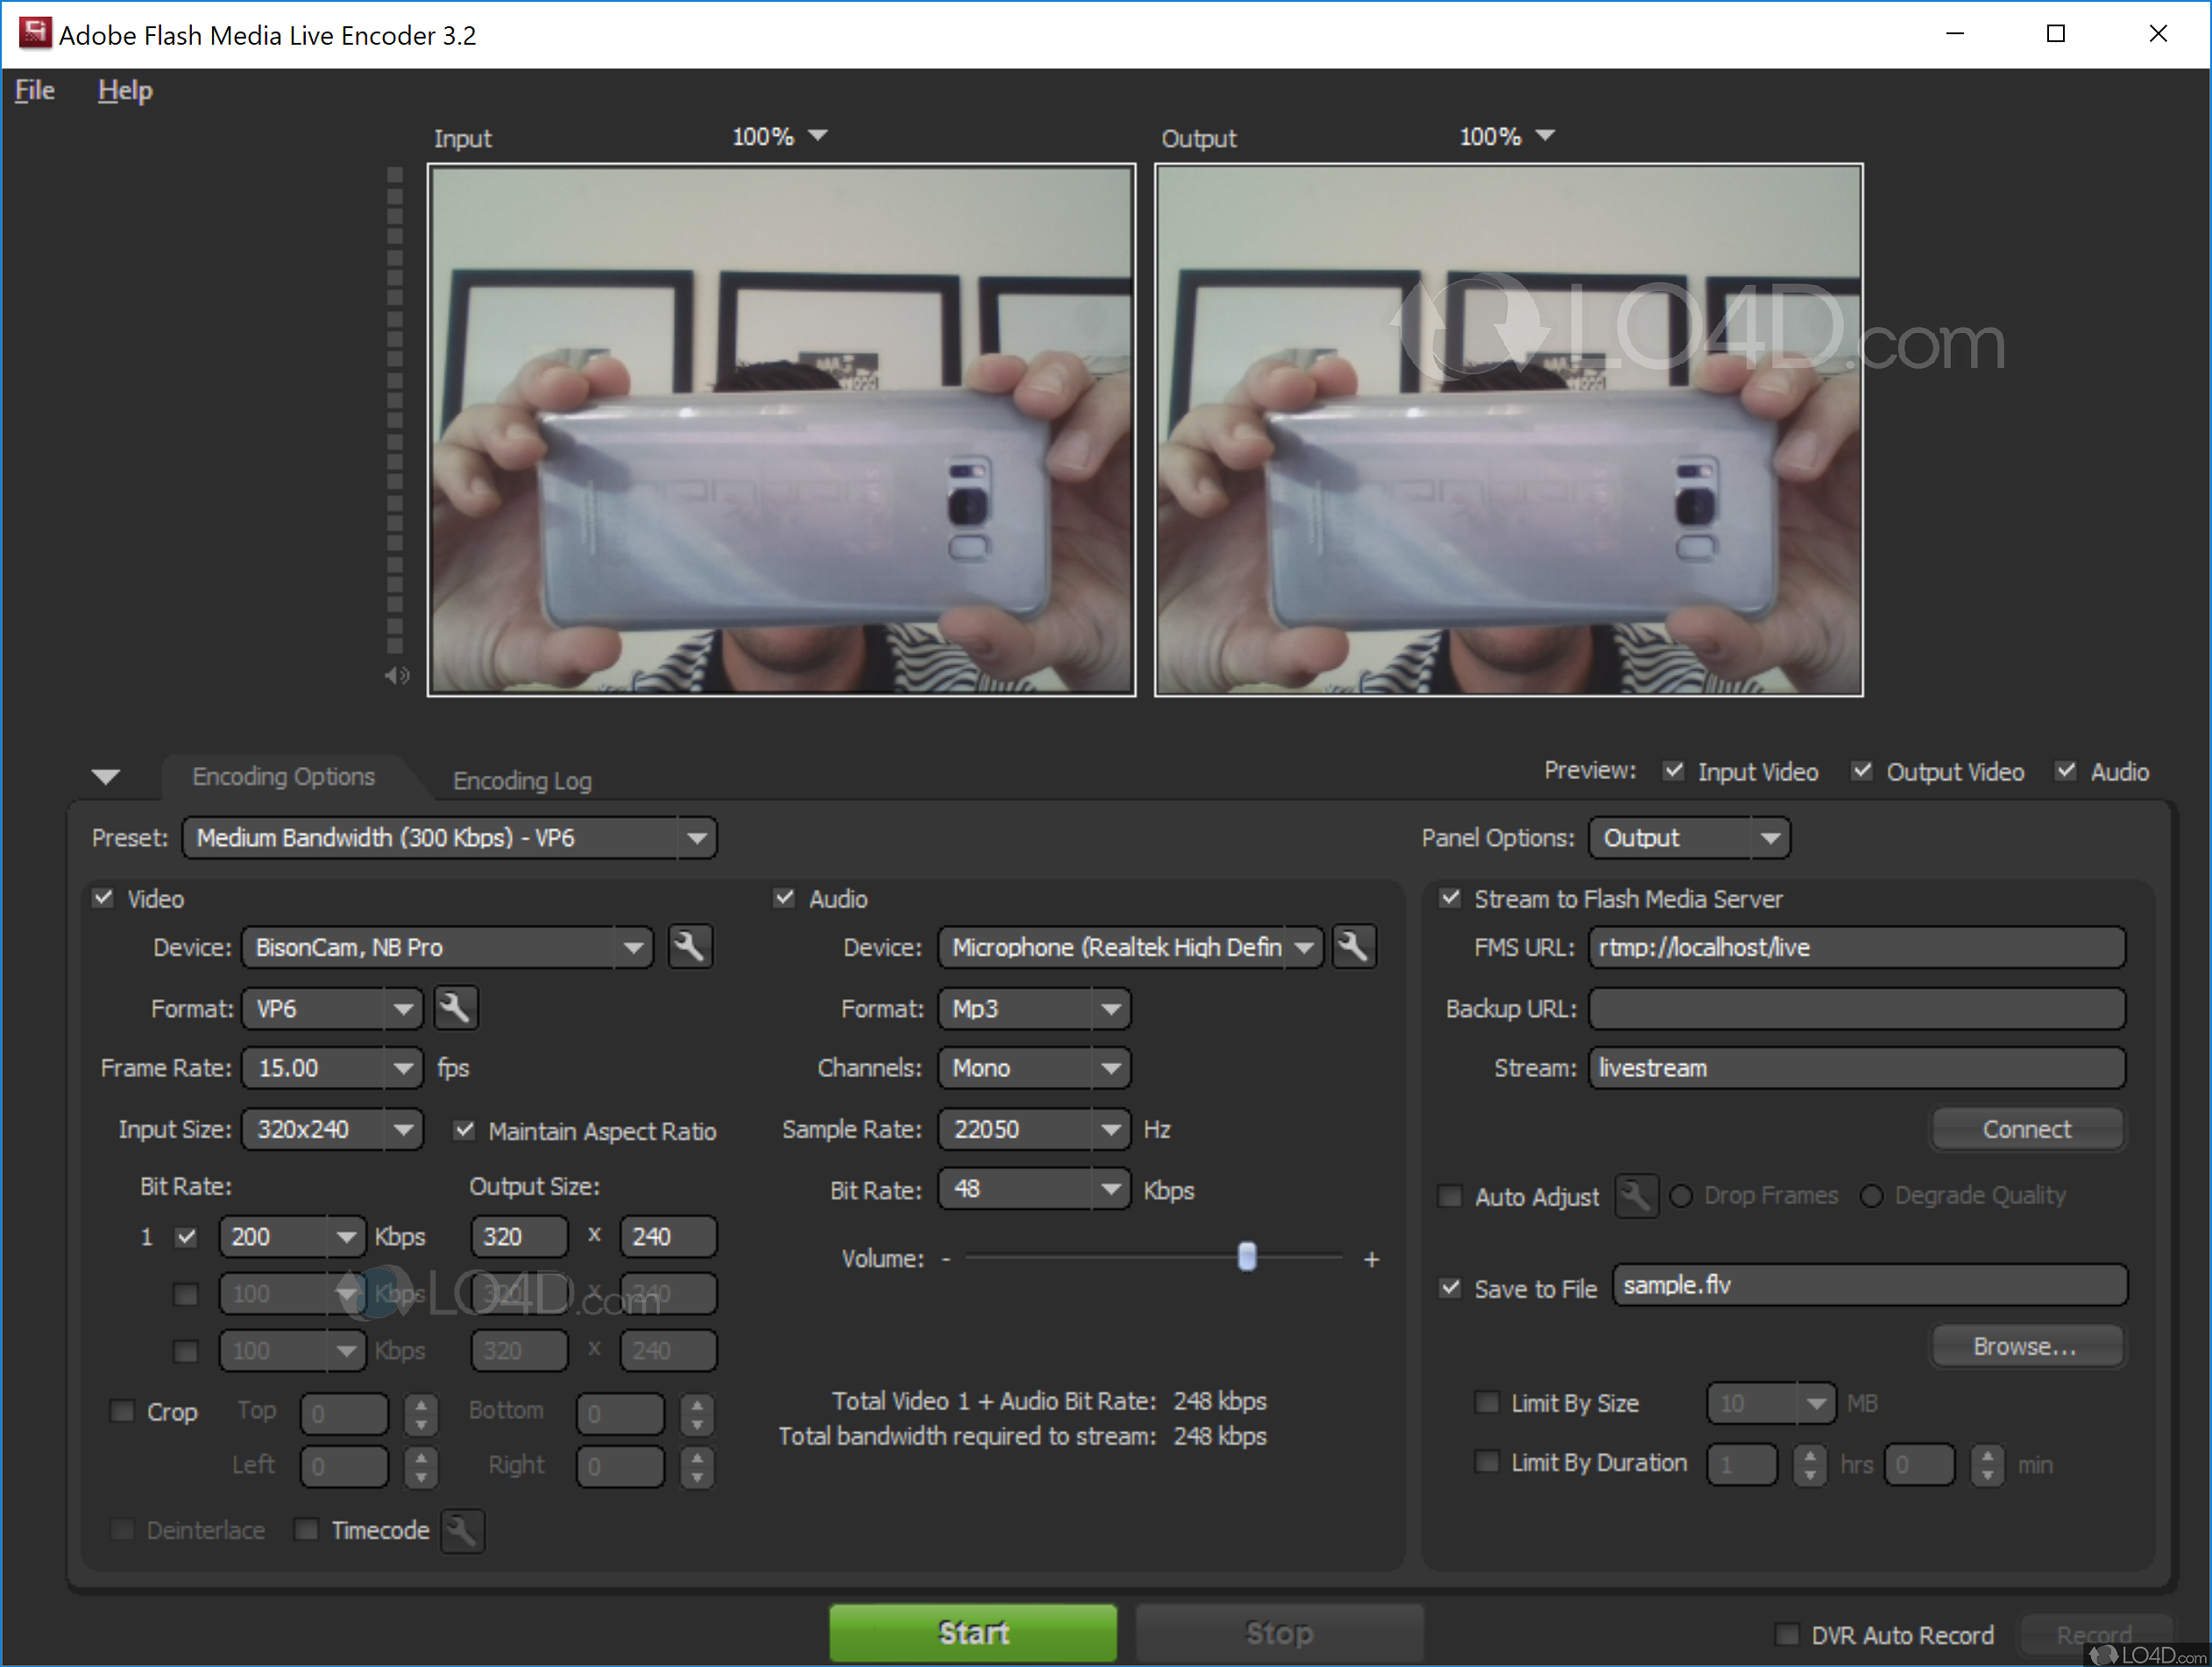Enable the Crop checkbox
Screen dimensions: 2212x1667
(123, 1411)
